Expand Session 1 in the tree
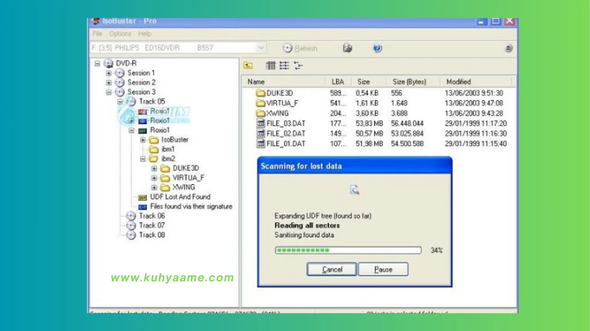This screenshot has height=331, width=590. (109, 73)
